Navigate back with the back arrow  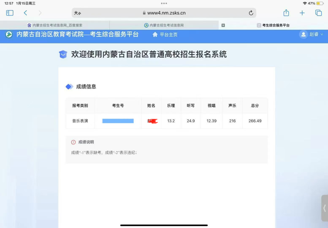26,13
